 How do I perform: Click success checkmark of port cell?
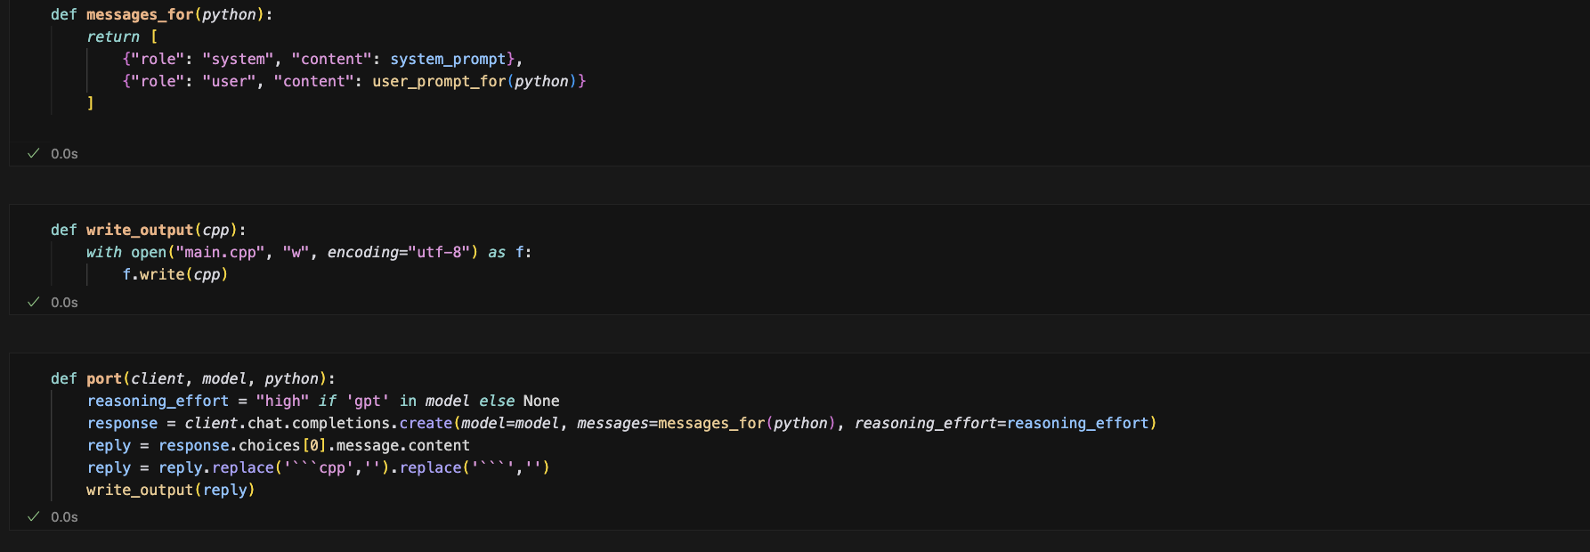[x=34, y=516]
